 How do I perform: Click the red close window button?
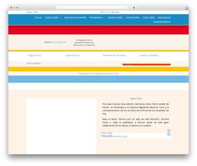coord(11,7)
